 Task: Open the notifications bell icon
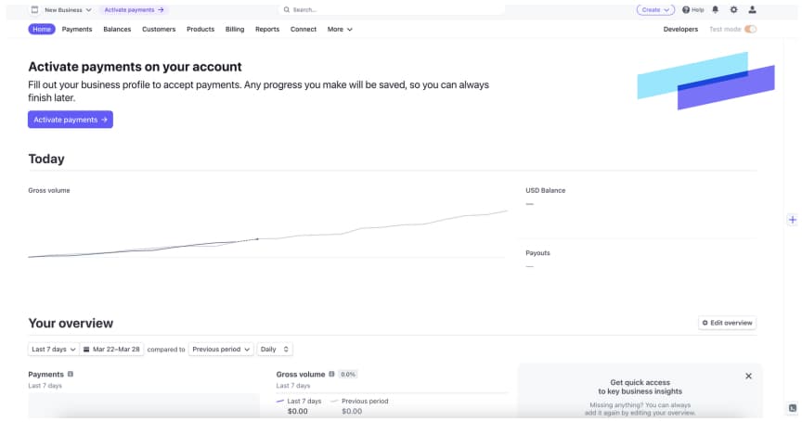pos(715,9)
